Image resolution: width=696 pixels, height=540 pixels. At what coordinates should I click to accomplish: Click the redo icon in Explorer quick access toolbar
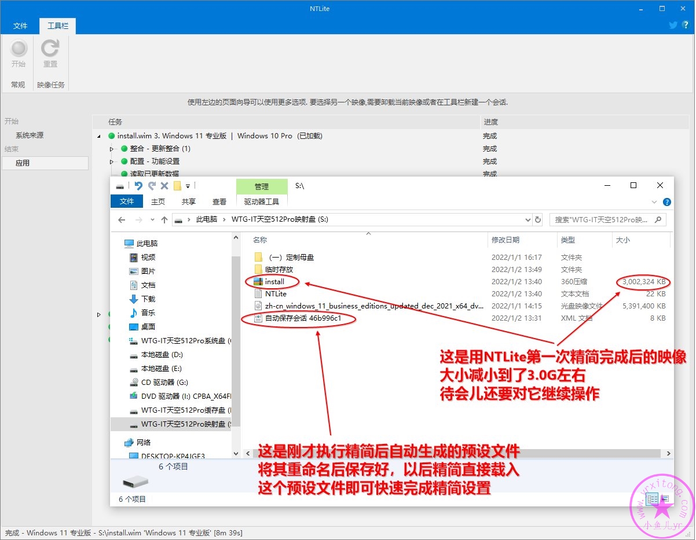(152, 186)
